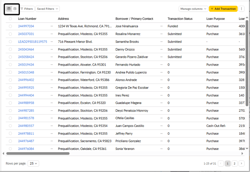
Task: Select the row checkbox for loan 245019434
Action: (x=10, y=64)
